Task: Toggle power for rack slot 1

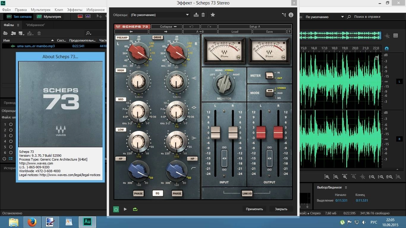Action: click(x=11, y=124)
